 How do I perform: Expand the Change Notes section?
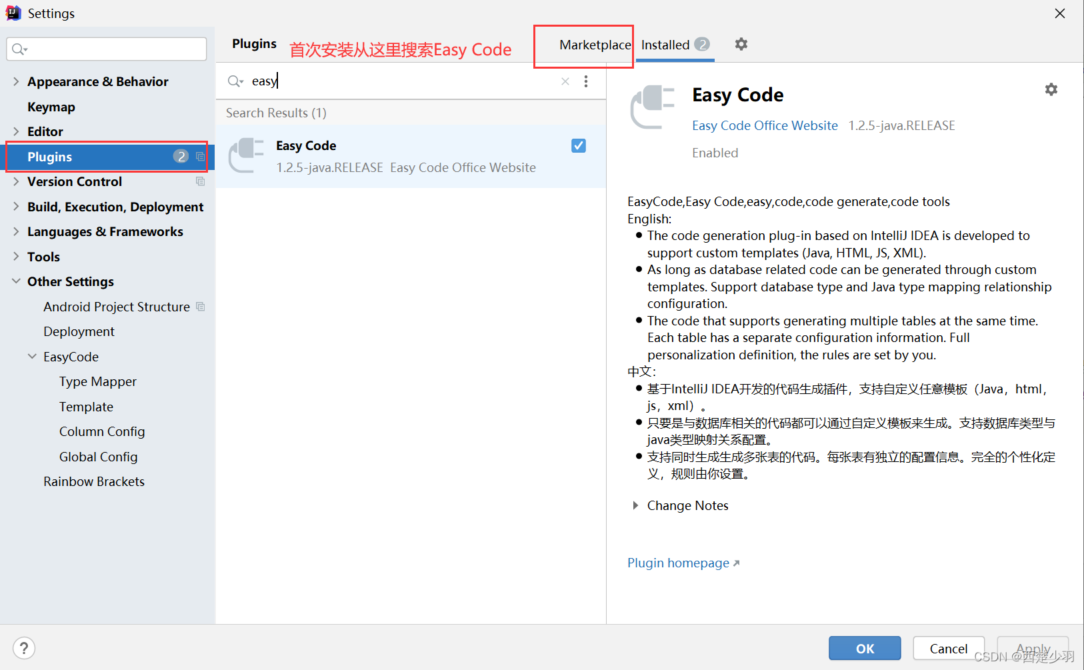(635, 505)
